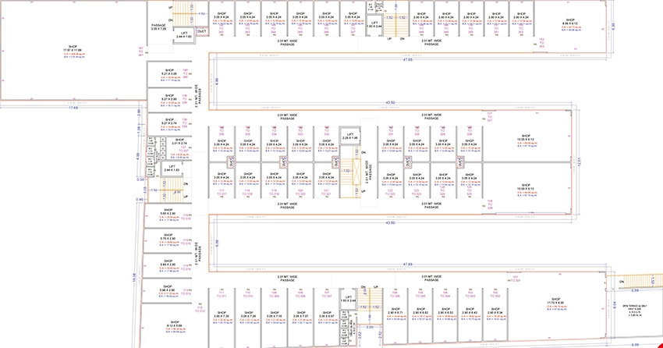663x348 pixels.
Task: Click the SHOP 11.72 X 6.00 label
Action: coord(556,300)
